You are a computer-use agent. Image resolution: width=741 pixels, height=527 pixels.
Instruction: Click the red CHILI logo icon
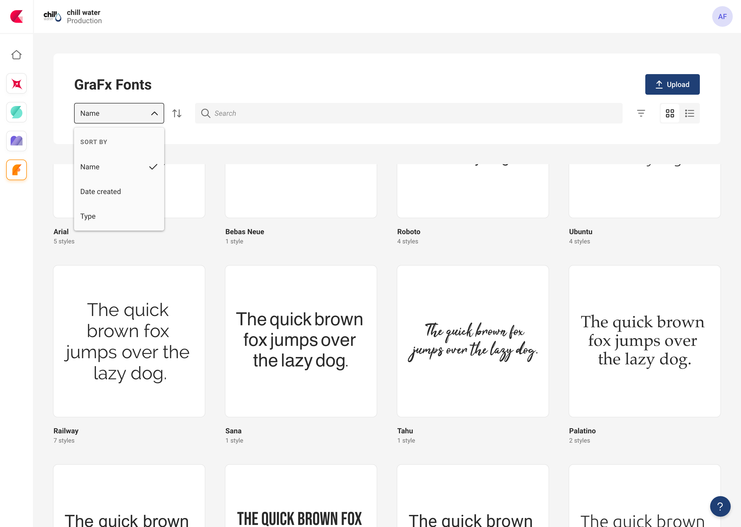coord(16,16)
